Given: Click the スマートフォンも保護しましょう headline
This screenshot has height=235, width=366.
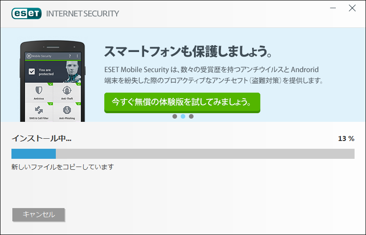Looking at the screenshot, I should [188, 51].
